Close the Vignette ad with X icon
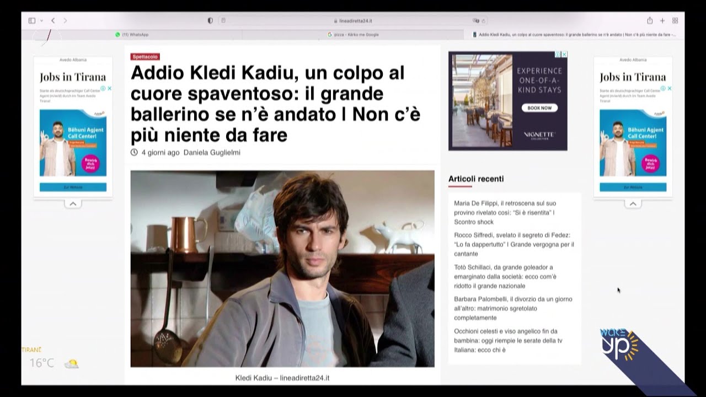The width and height of the screenshot is (706, 397). [x=564, y=54]
